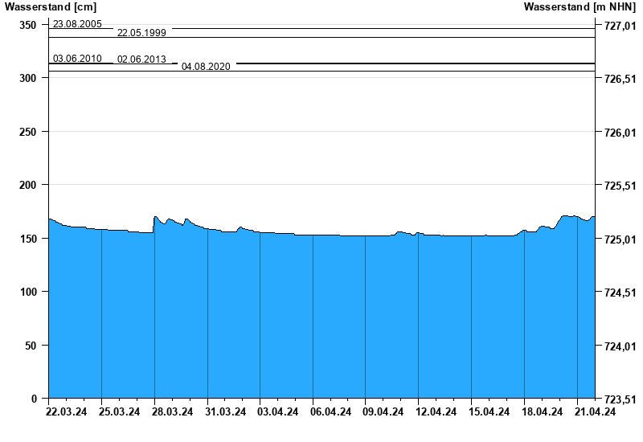The width and height of the screenshot is (643, 442).
Task: Click the 'Wasserstand [m NHN]' axis title
Action: pos(580,6)
